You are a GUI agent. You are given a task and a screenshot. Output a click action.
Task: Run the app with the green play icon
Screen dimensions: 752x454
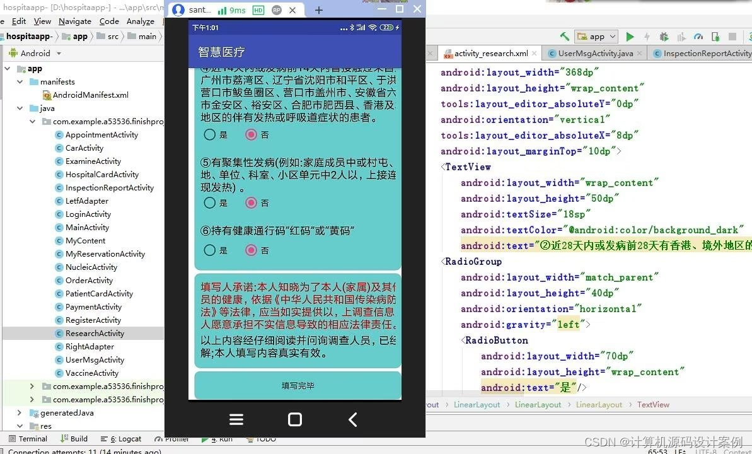coord(630,36)
